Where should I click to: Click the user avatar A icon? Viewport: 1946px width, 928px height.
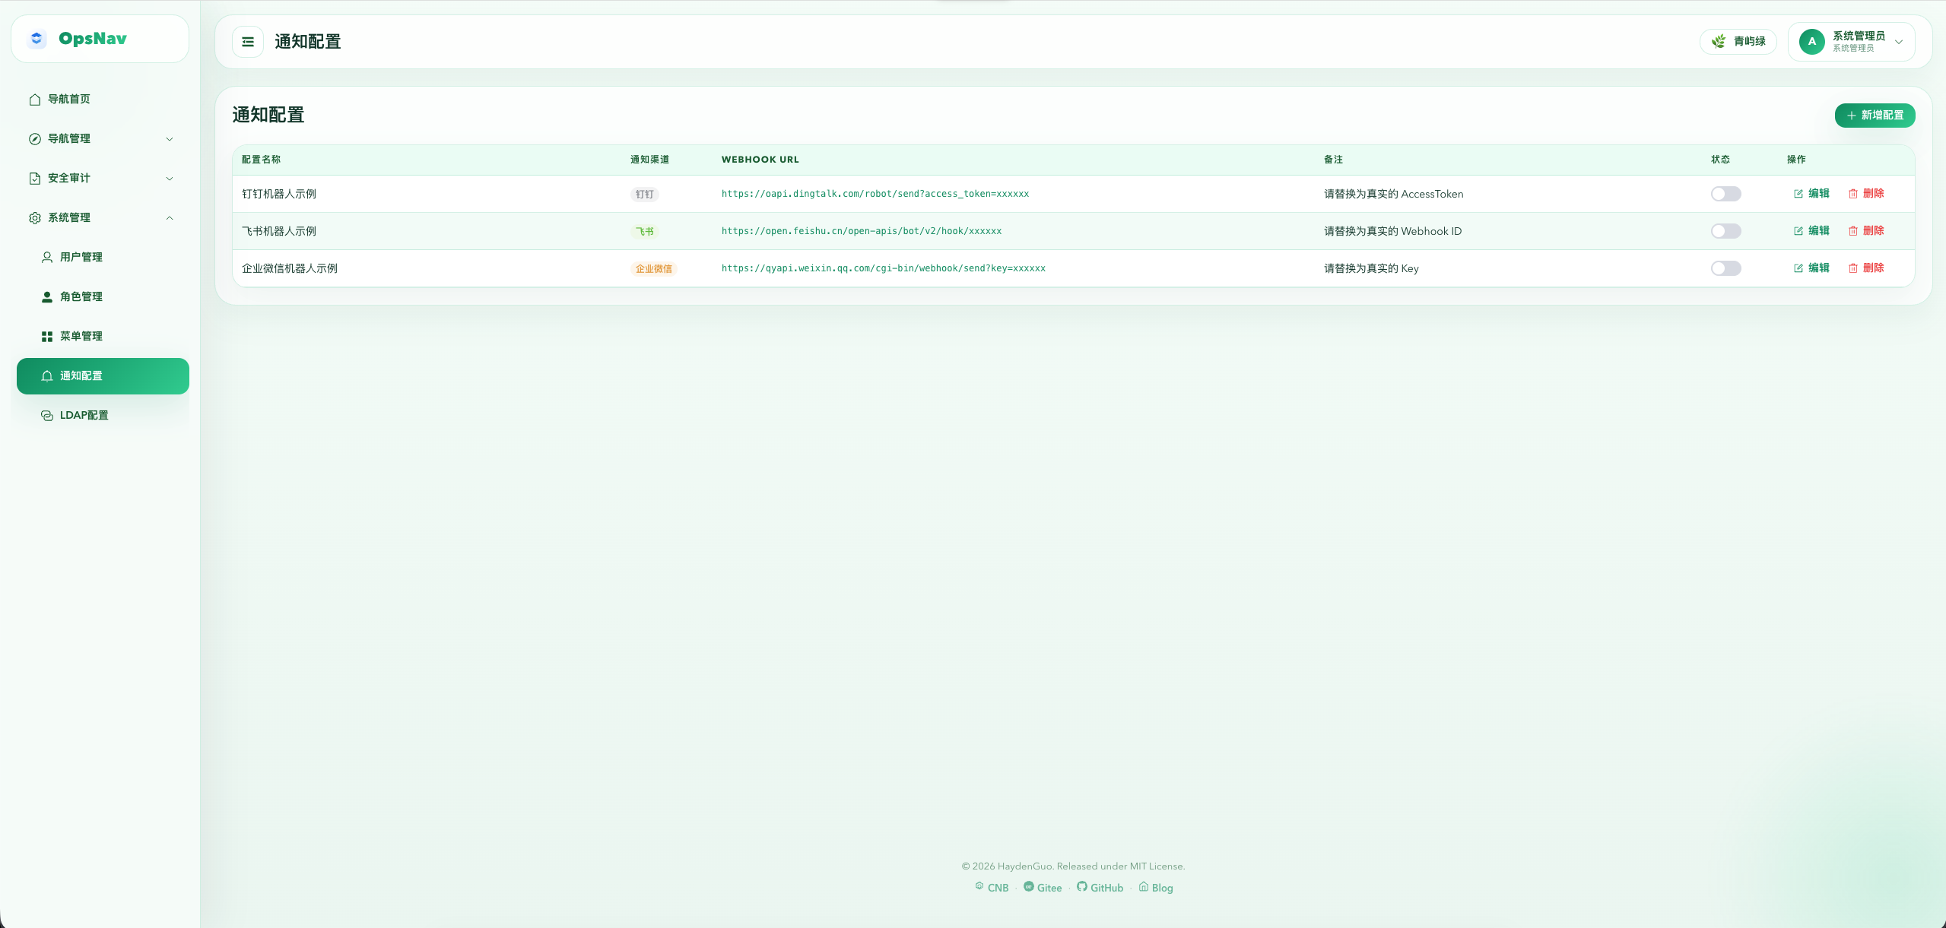pos(1811,42)
